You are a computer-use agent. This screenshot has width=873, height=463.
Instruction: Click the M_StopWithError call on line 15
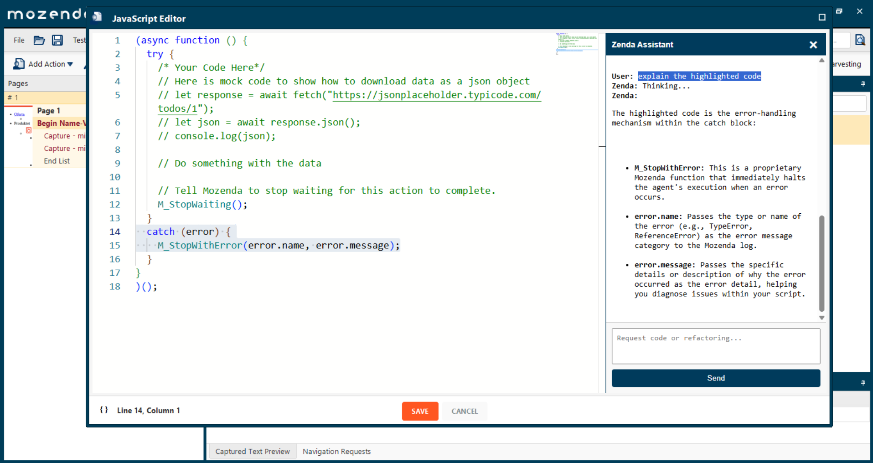point(279,245)
